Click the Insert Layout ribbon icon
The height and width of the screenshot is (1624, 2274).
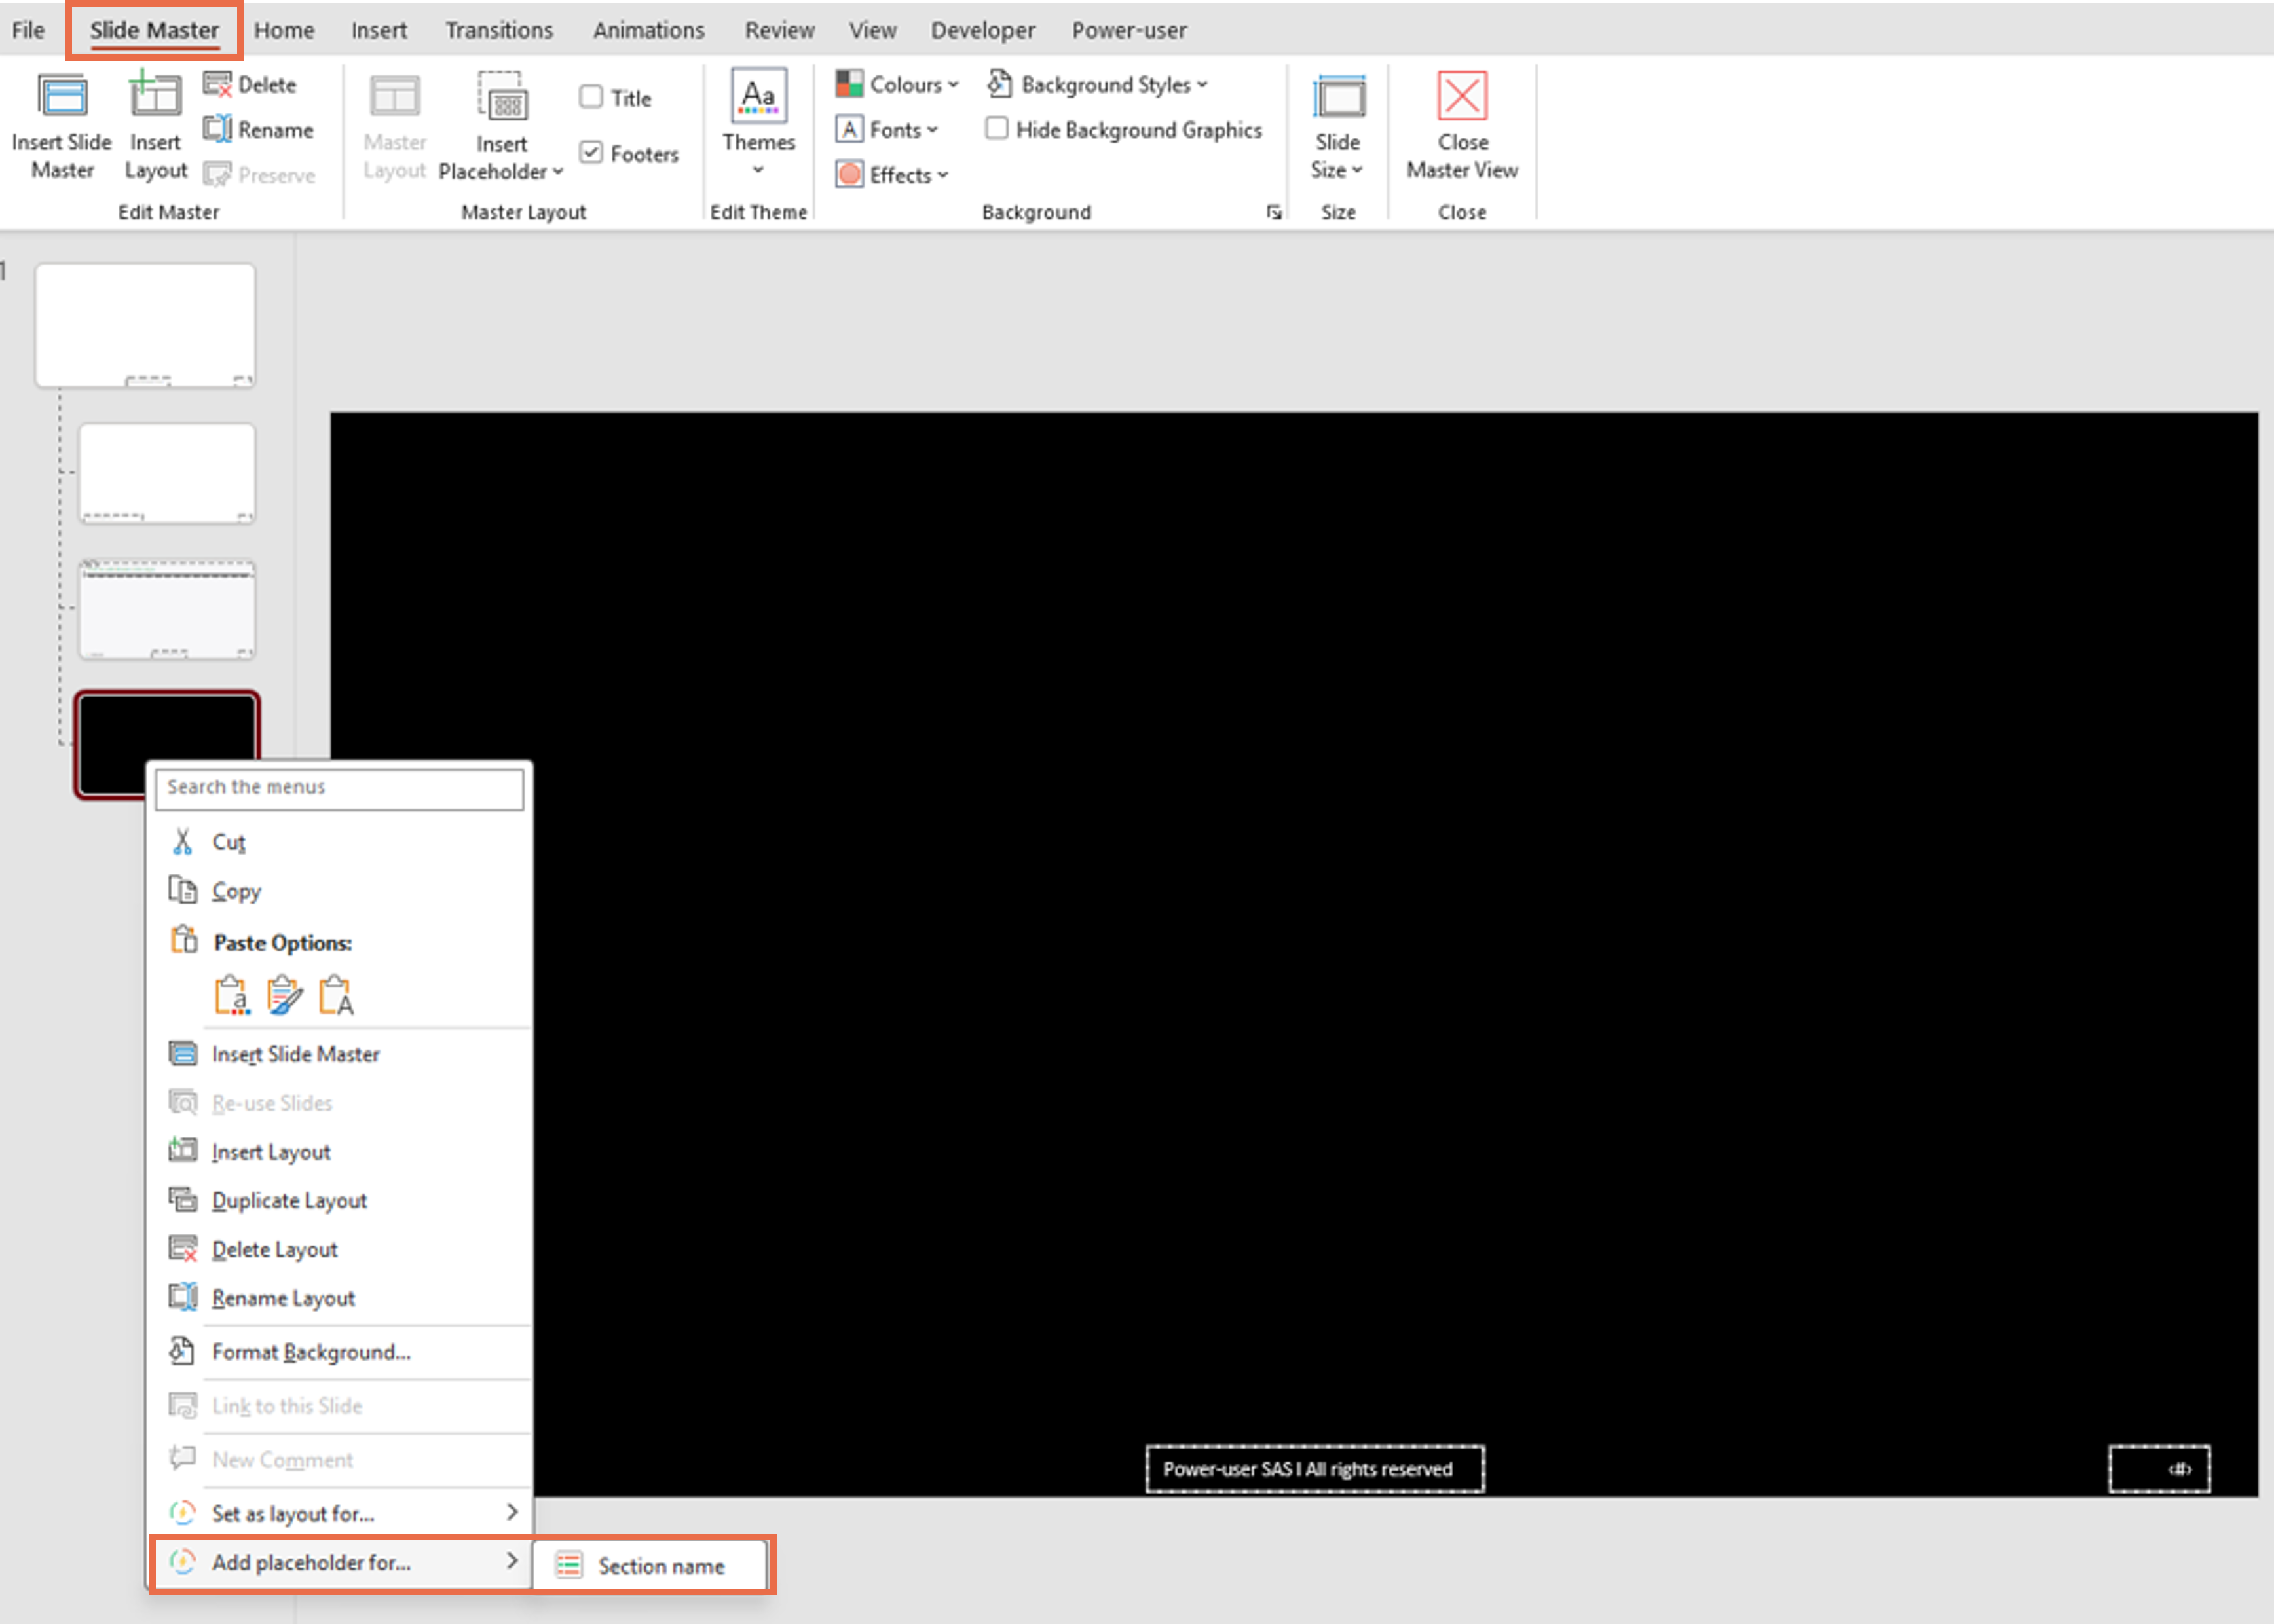155,95
